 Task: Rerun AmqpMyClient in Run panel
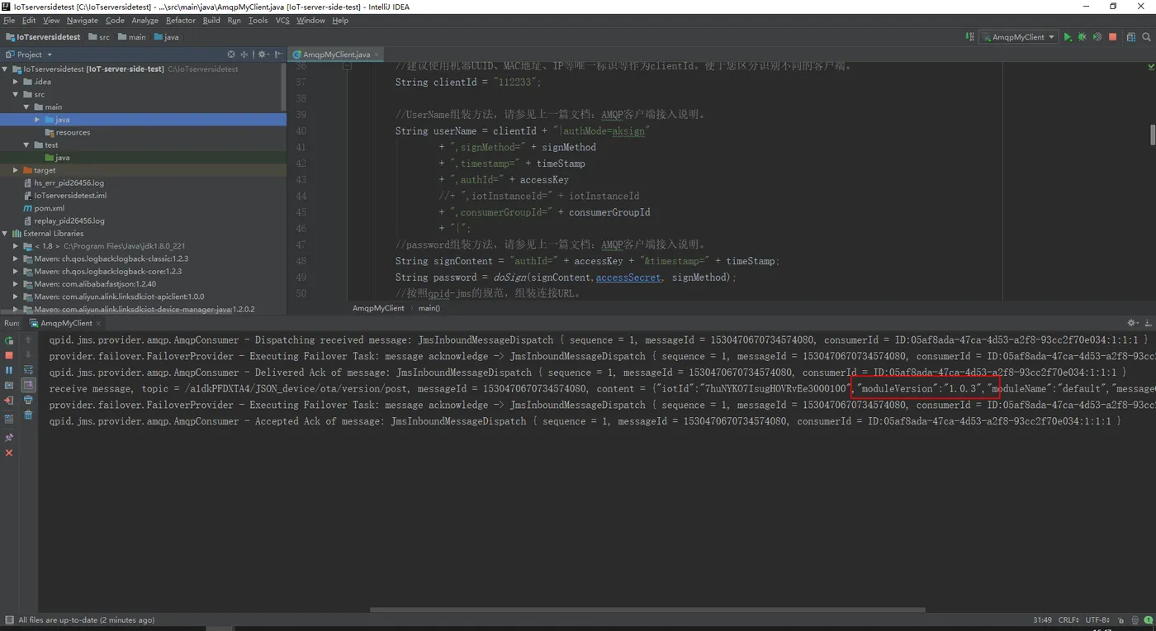9,340
